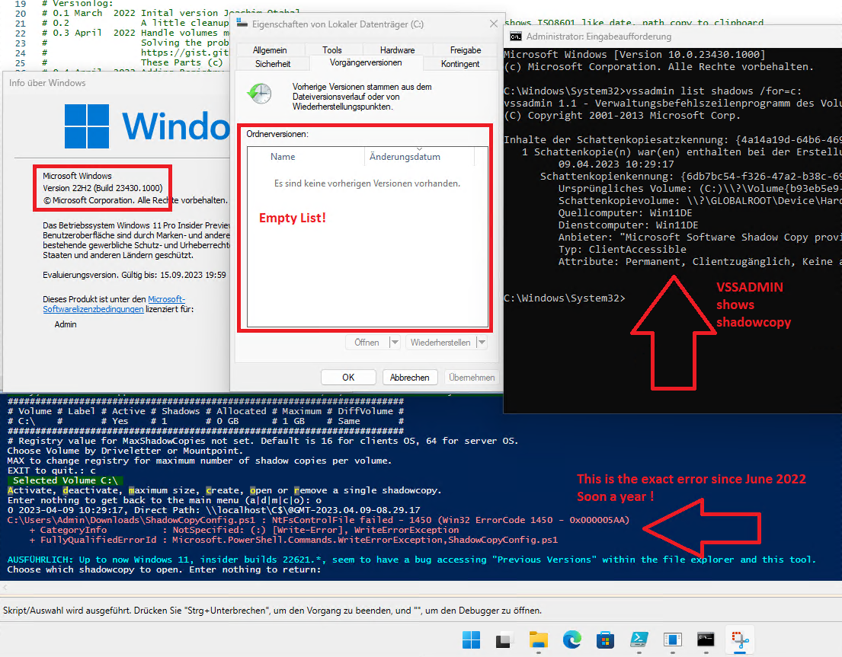Click the AUSFÜHRLICH verbose message line
This screenshot has width=842, height=657.
tap(411, 560)
